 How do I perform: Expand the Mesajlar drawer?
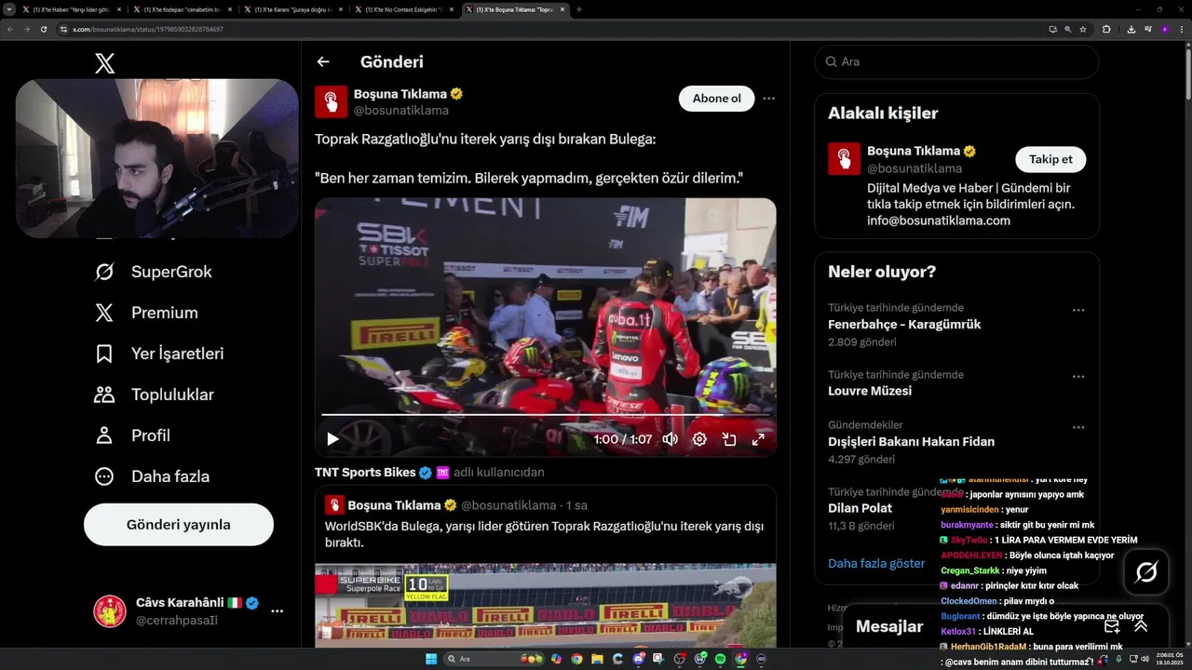tap(1141, 626)
